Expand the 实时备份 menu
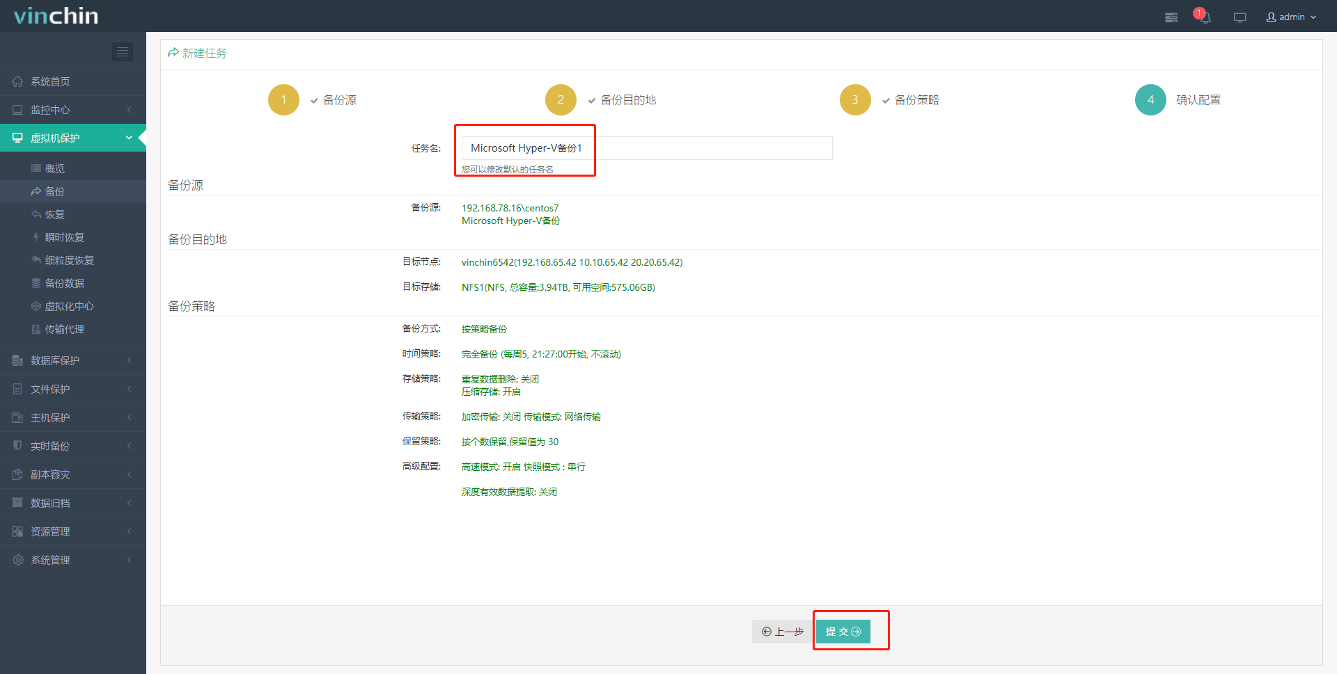Image resolution: width=1337 pixels, height=674 pixels. pyautogui.click(x=73, y=446)
